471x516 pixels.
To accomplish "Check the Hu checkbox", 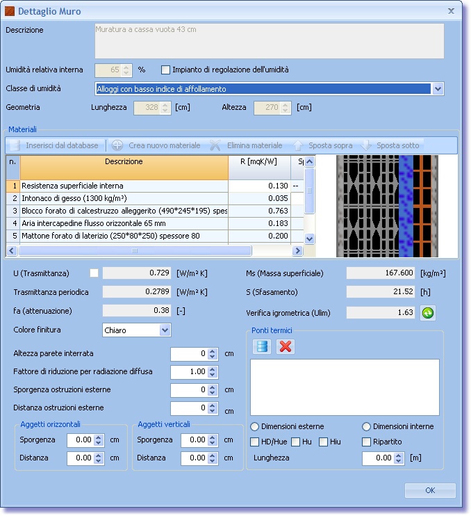I will [295, 442].
